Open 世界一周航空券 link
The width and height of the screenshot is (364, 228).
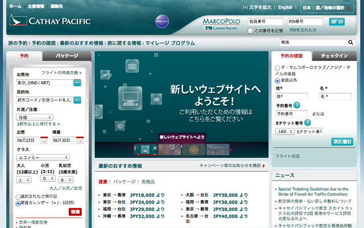click(x=33, y=222)
